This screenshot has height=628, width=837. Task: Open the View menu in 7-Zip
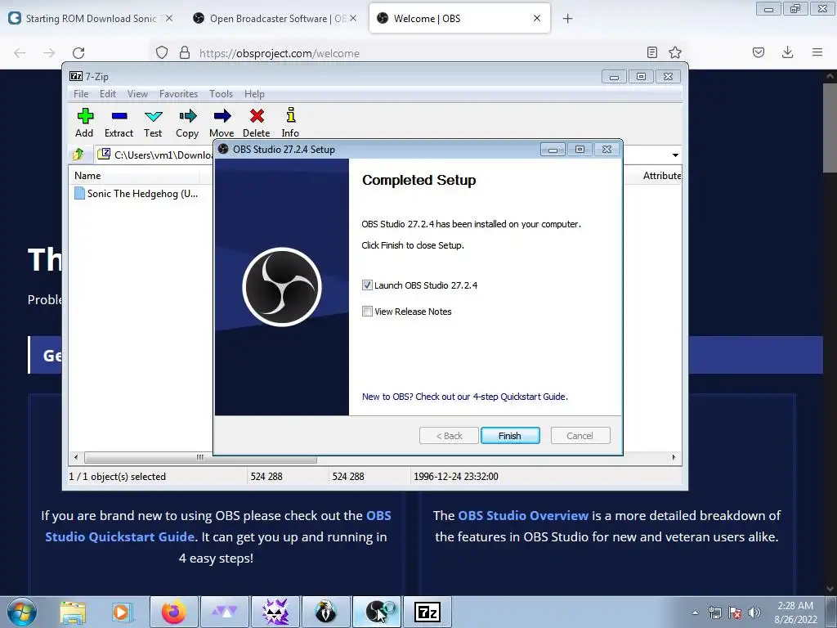pos(137,94)
